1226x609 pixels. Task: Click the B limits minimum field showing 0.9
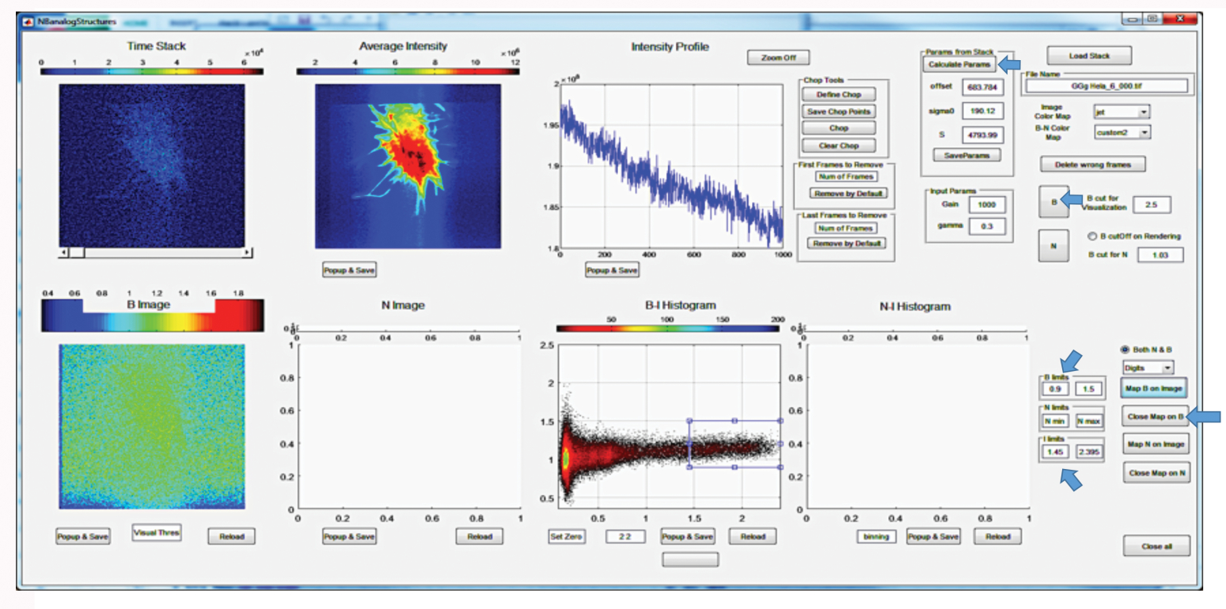(x=1055, y=388)
